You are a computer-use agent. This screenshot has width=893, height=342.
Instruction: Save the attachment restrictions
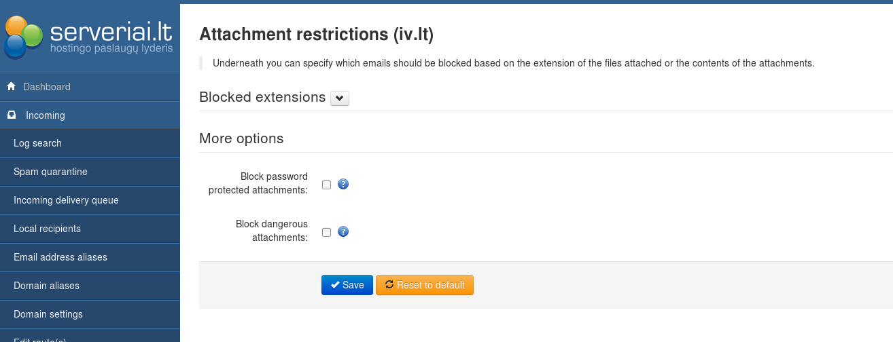[x=347, y=285]
